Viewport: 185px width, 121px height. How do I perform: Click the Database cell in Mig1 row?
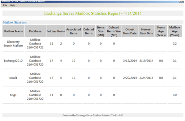[x=35, y=95]
